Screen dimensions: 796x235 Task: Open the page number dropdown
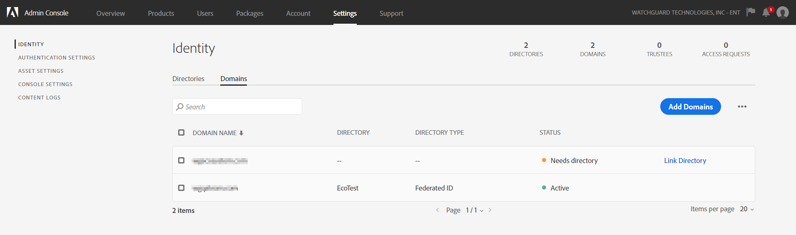point(475,210)
